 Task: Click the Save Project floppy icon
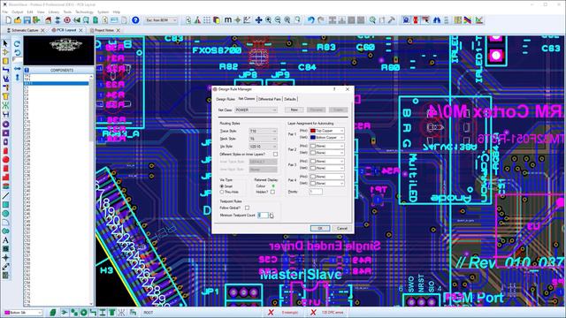pos(27,20)
